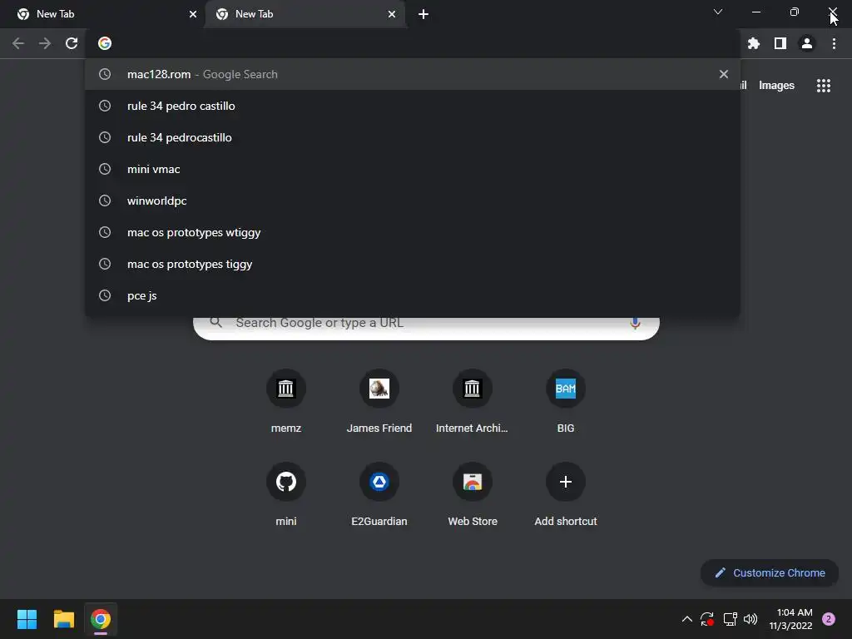Viewport: 852px width, 639px height.
Task: Select the second New Tab
Action: [305, 14]
